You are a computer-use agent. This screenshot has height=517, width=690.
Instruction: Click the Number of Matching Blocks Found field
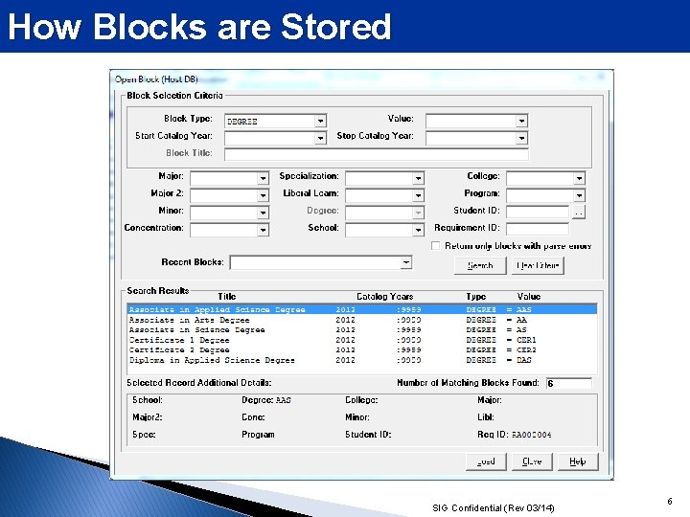tap(569, 383)
